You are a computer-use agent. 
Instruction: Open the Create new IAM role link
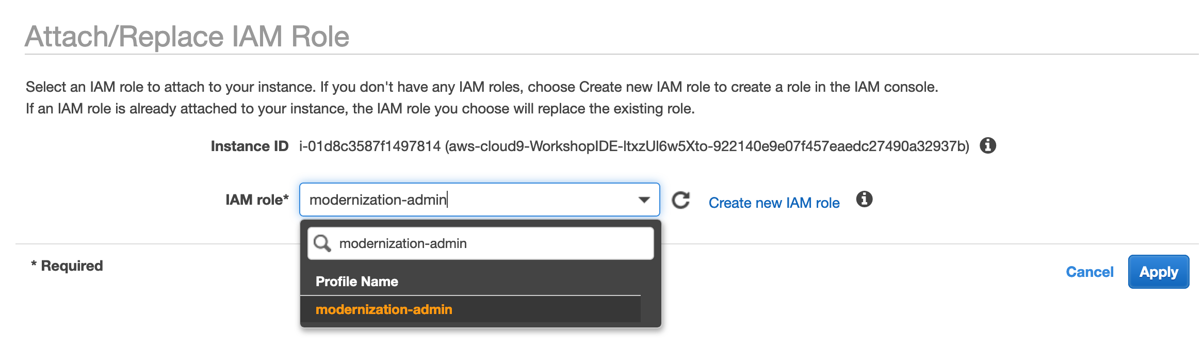click(774, 203)
